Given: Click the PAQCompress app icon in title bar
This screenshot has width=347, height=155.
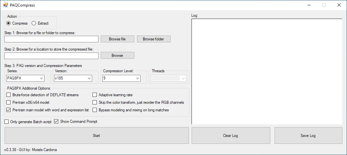Looking at the screenshot, I should coord(6,5).
